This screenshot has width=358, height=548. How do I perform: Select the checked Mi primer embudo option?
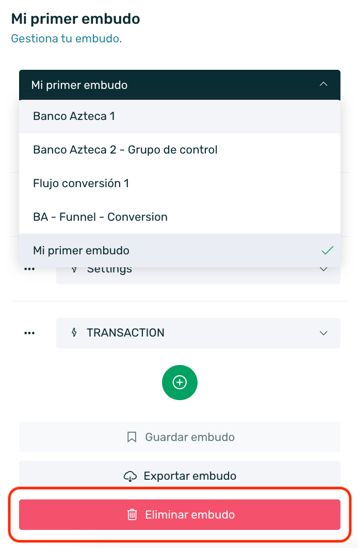tap(180, 250)
